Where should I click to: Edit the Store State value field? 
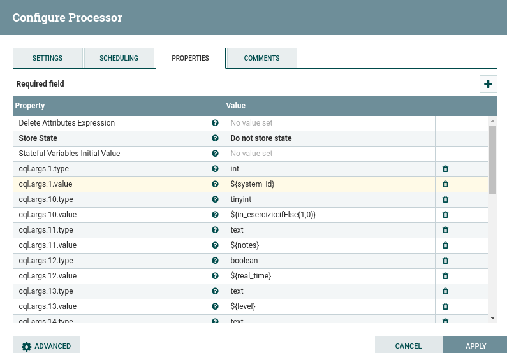pyautogui.click(x=329, y=138)
